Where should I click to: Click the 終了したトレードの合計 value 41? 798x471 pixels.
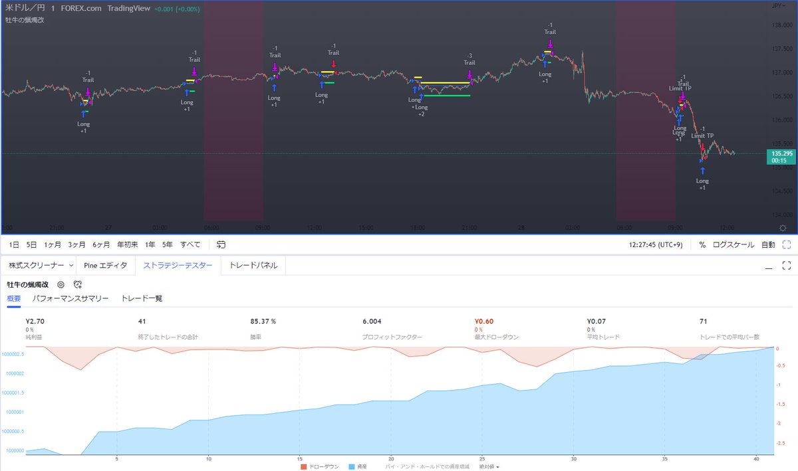(x=142, y=322)
